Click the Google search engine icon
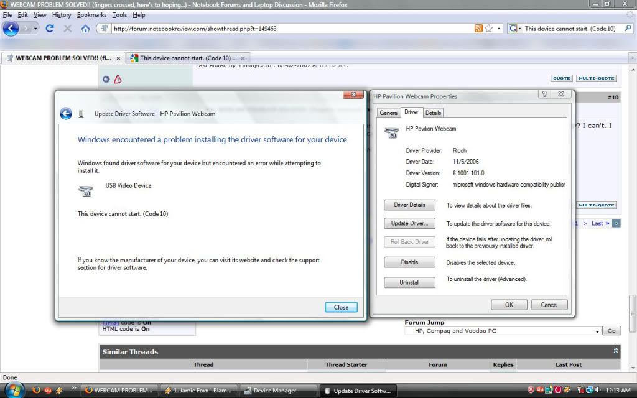This screenshot has width=637, height=398. coord(513,29)
